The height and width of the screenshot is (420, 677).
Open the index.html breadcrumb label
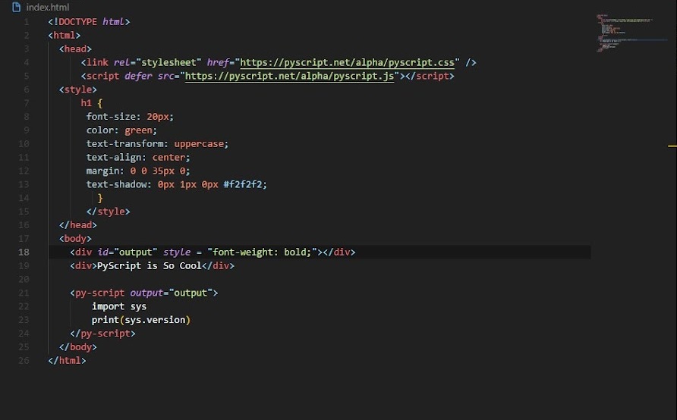(48, 8)
